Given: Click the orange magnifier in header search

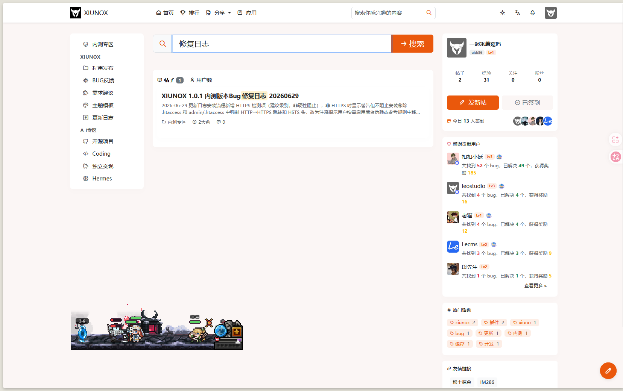Looking at the screenshot, I should [x=429, y=13].
